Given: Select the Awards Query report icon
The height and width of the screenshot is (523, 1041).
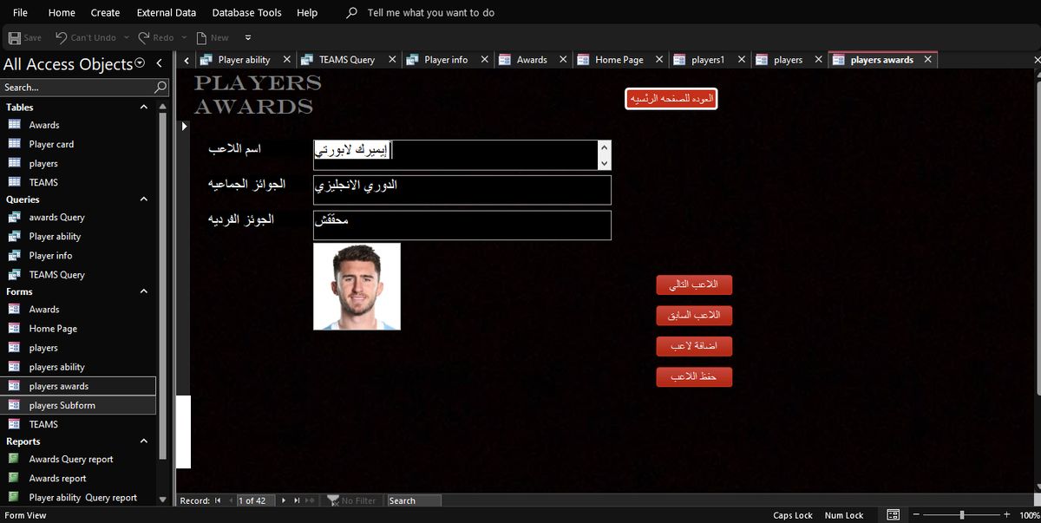Looking at the screenshot, I should tap(14, 459).
